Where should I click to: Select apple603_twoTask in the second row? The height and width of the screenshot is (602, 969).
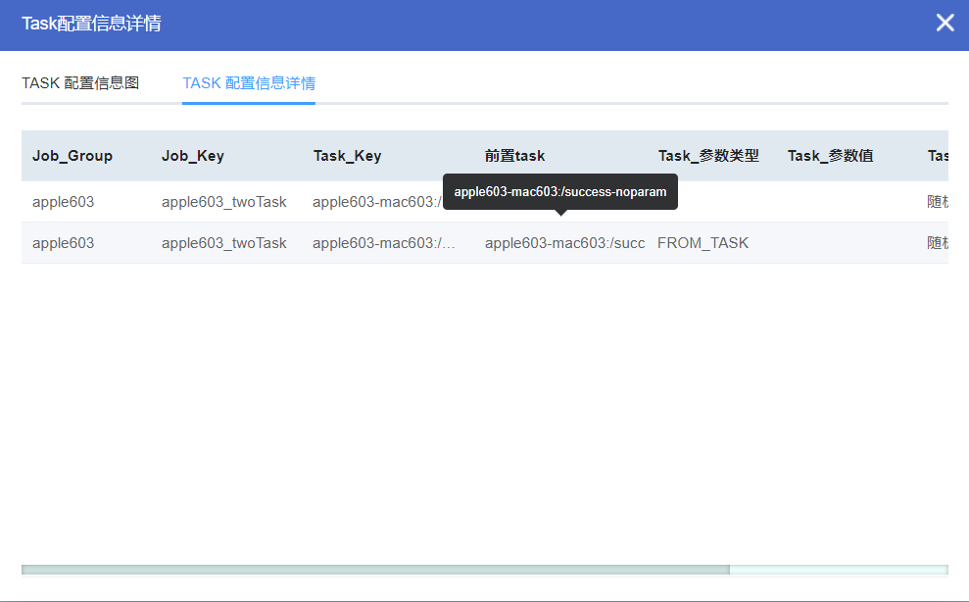(x=222, y=242)
